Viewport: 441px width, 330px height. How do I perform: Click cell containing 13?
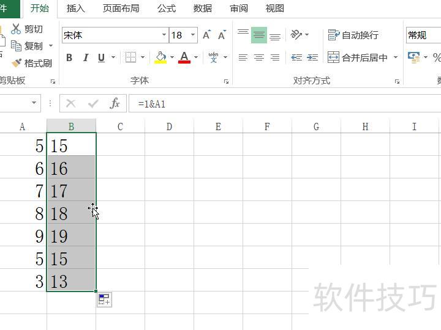click(x=72, y=280)
